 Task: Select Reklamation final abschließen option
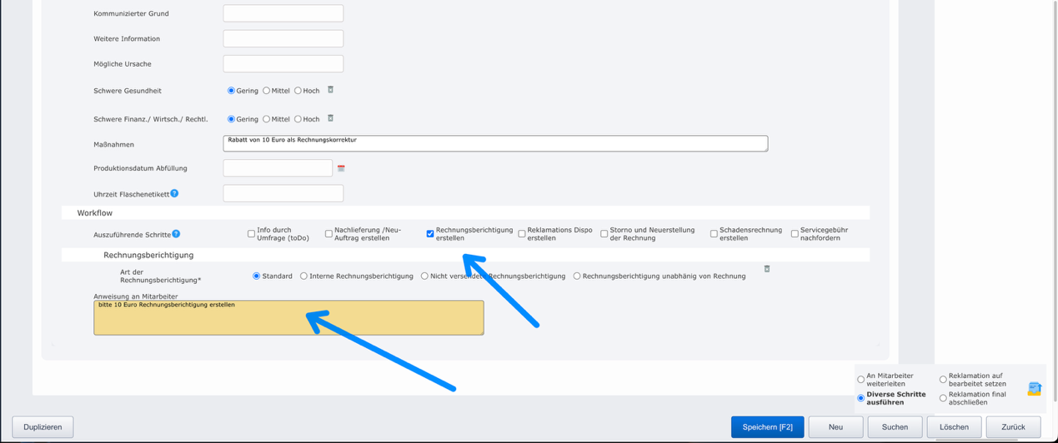click(x=943, y=398)
